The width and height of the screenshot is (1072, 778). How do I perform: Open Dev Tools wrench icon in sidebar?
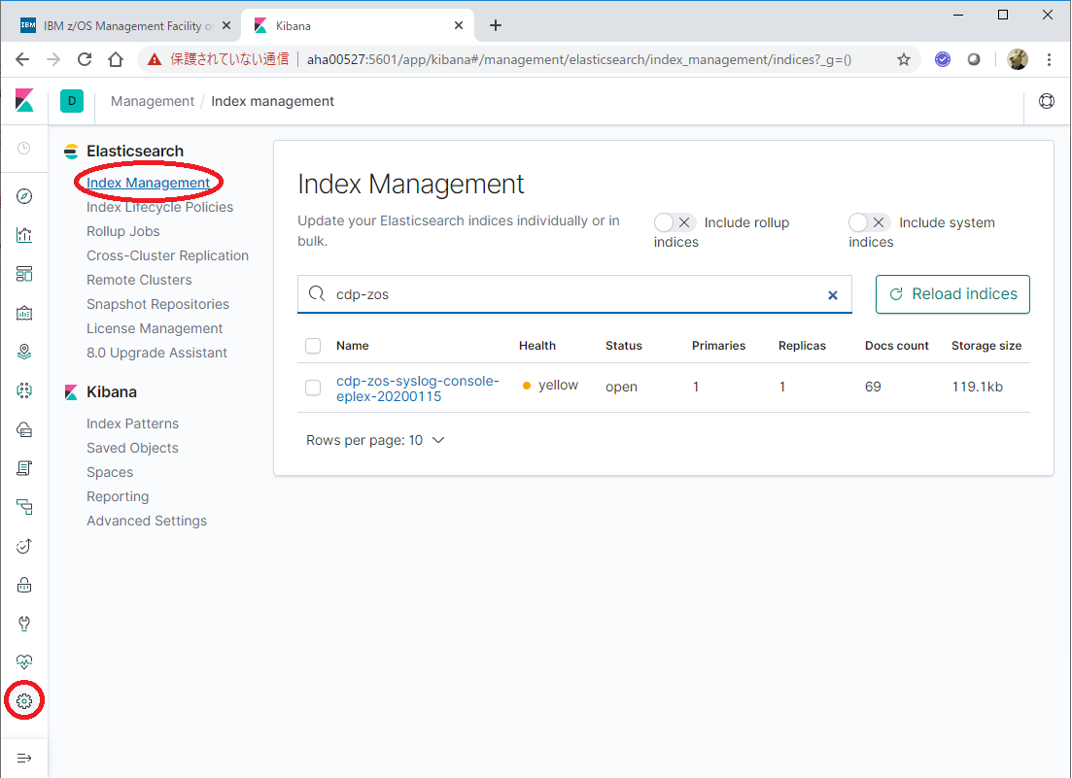[x=24, y=624]
